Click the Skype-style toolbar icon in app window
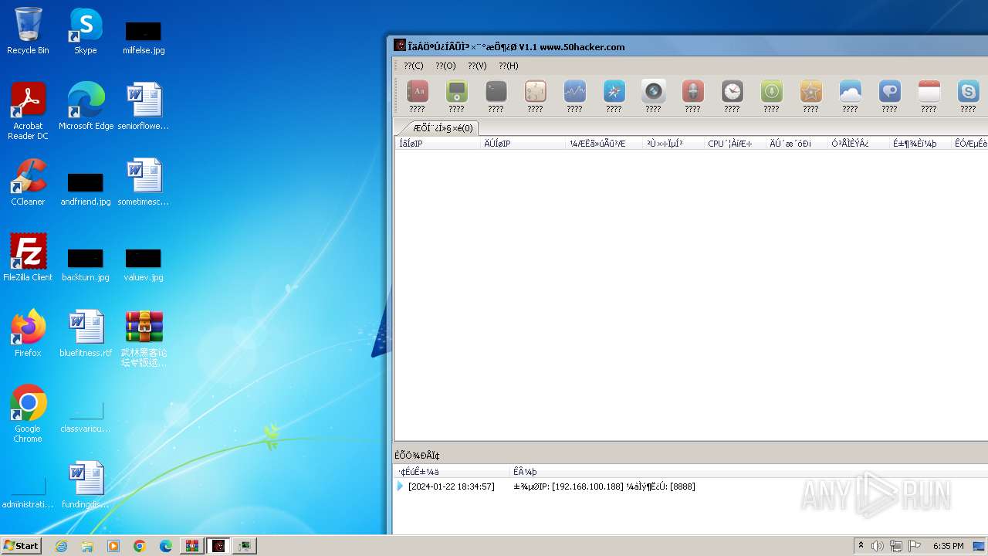This screenshot has height=556, width=988. pyautogui.click(x=969, y=92)
